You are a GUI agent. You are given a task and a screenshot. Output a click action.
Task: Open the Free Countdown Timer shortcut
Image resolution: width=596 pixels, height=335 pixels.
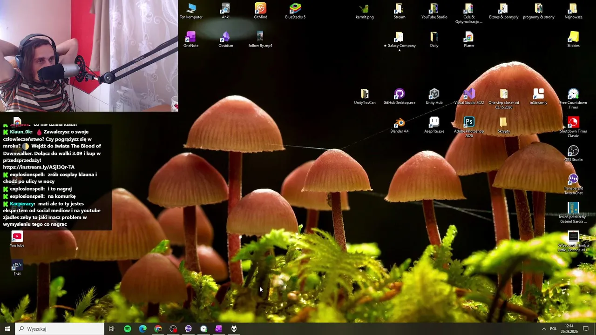coord(573,99)
